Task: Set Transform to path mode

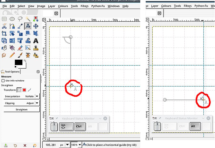Action: click(x=29, y=90)
